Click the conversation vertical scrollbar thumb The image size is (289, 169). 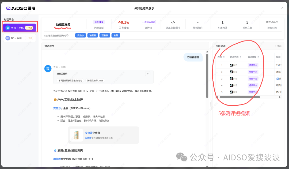click(207, 76)
